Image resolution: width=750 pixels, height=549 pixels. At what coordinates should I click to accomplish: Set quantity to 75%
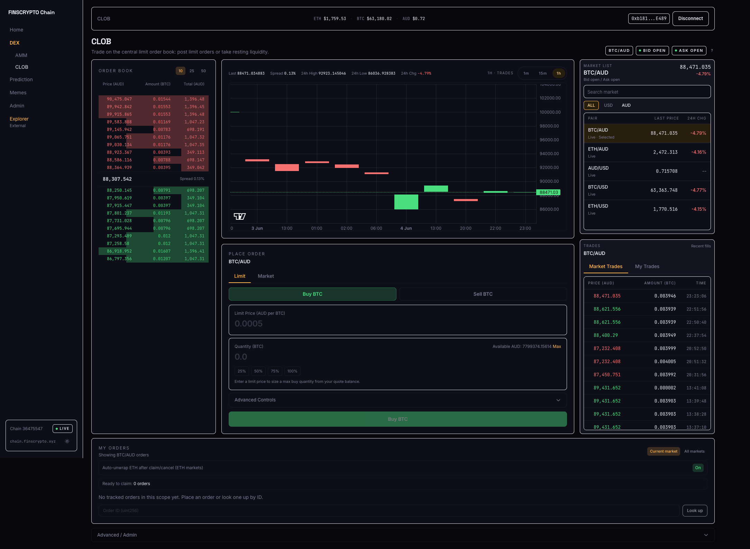click(x=275, y=371)
